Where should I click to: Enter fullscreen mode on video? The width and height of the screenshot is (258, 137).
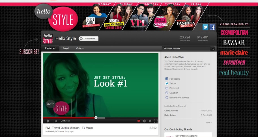tap(156, 121)
